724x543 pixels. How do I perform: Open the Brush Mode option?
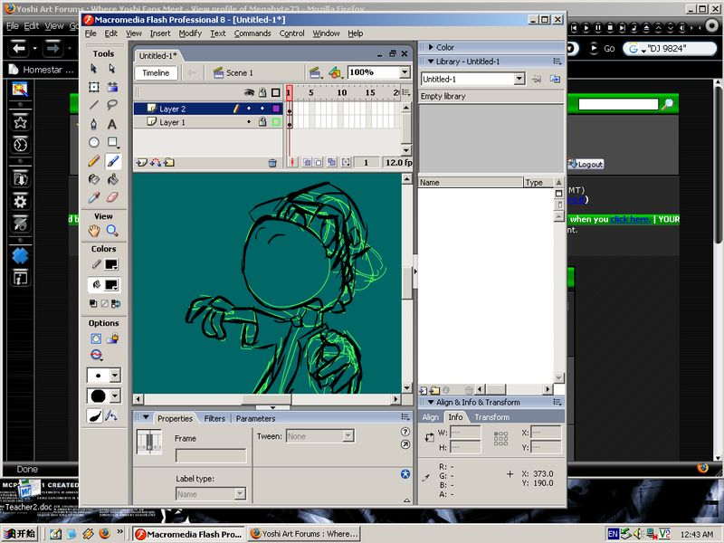point(96,355)
